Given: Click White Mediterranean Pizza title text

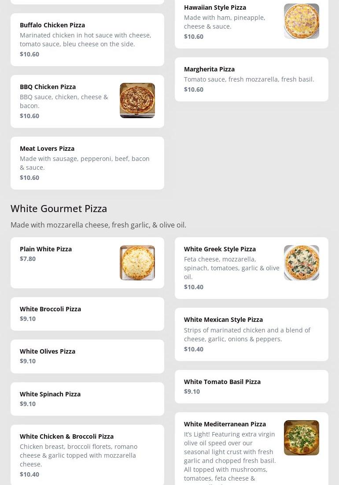Looking at the screenshot, I should (225, 424).
